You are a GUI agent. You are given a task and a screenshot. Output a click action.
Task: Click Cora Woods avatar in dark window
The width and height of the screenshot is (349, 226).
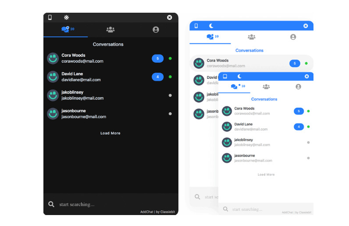[x=53, y=58]
